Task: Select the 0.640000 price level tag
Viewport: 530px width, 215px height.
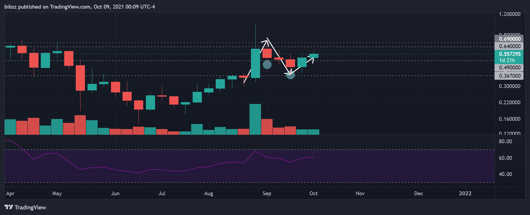Action: tap(509, 46)
